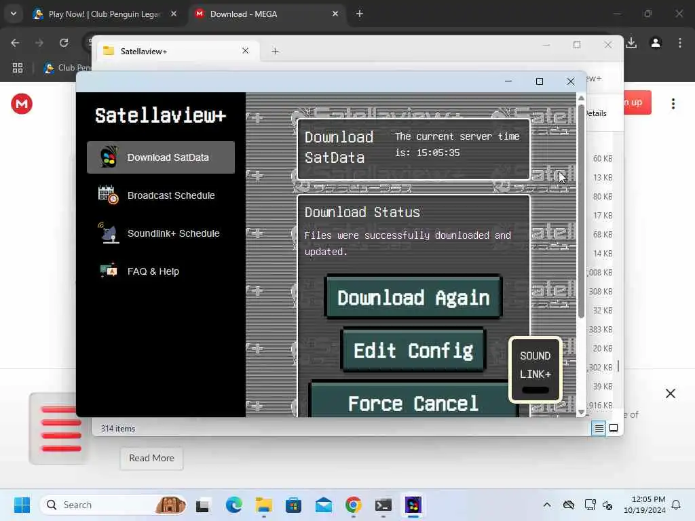Click the Download Again button
Screen dimensions: 695x521
pyautogui.click(x=413, y=297)
